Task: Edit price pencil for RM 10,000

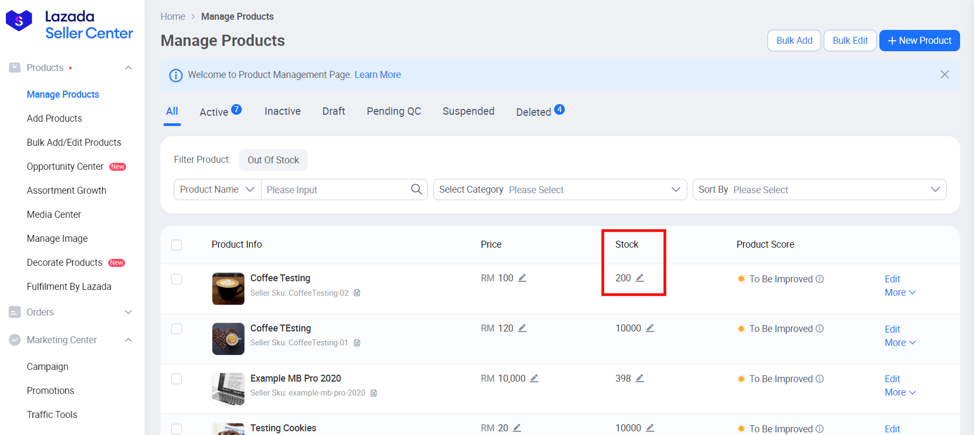Action: [534, 378]
